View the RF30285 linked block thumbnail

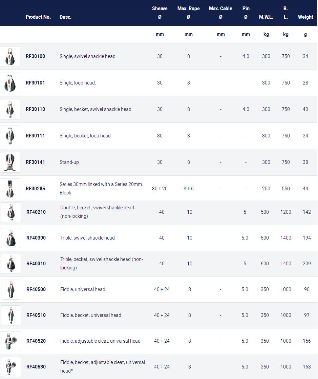(10, 189)
